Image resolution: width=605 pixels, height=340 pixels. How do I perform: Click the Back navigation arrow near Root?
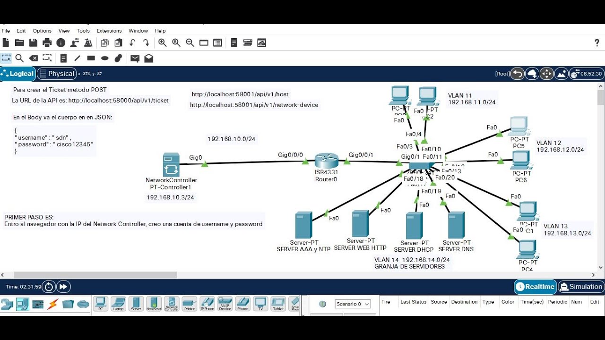(518, 74)
